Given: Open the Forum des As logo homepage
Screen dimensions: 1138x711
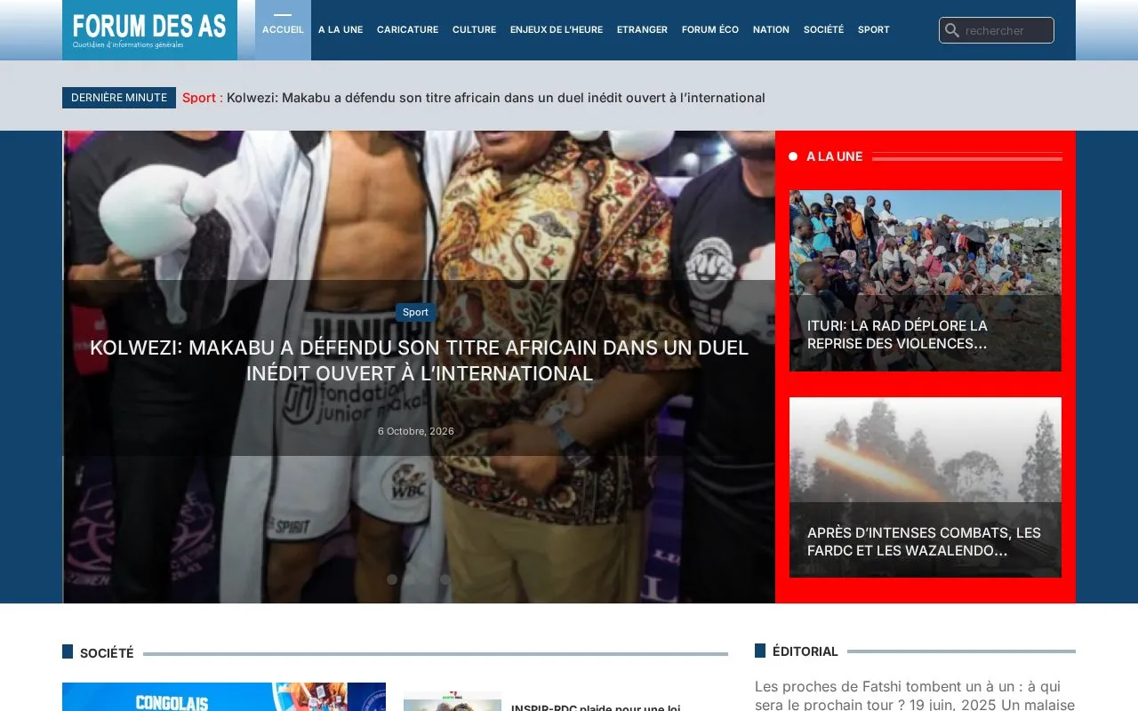Looking at the screenshot, I should pos(149,30).
